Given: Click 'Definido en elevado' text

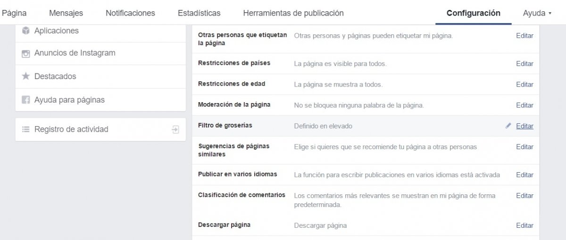Looking at the screenshot, I should point(323,126).
